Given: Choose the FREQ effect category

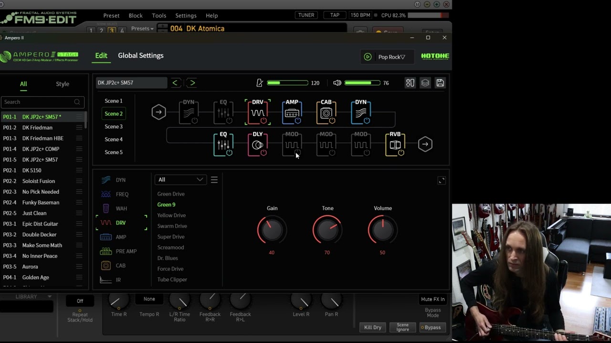Looking at the screenshot, I should click(115, 194).
